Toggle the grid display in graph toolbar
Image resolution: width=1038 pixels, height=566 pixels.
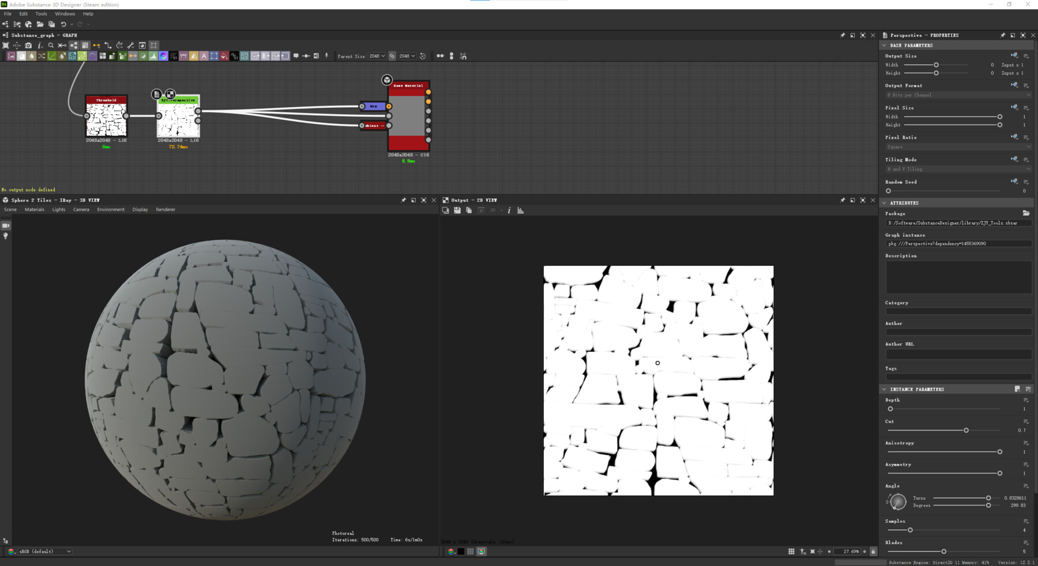coord(153,45)
